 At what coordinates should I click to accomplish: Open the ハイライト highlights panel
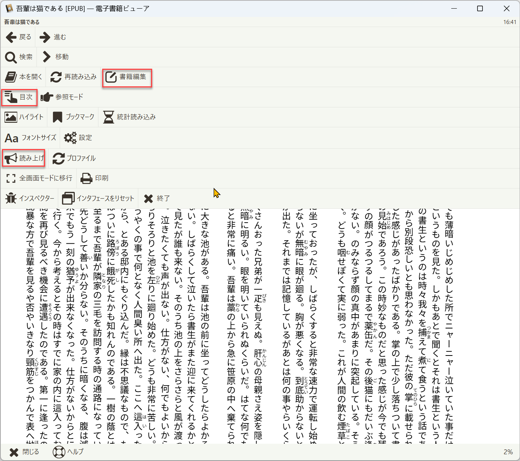(x=24, y=117)
